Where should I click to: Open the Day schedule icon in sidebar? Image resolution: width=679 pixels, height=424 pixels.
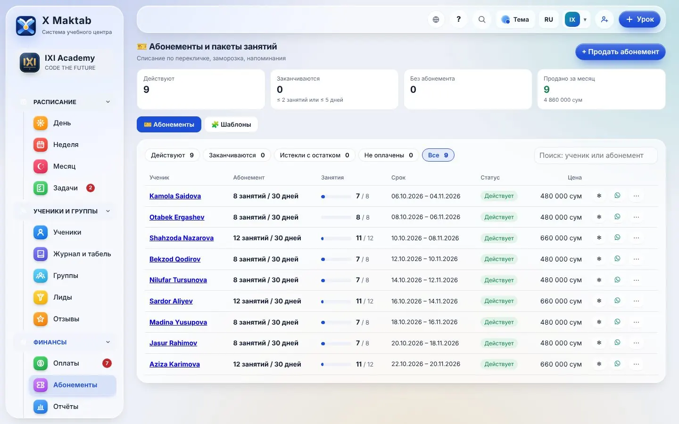[41, 123]
